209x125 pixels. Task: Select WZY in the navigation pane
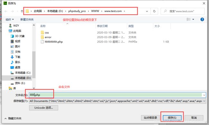(16, 26)
